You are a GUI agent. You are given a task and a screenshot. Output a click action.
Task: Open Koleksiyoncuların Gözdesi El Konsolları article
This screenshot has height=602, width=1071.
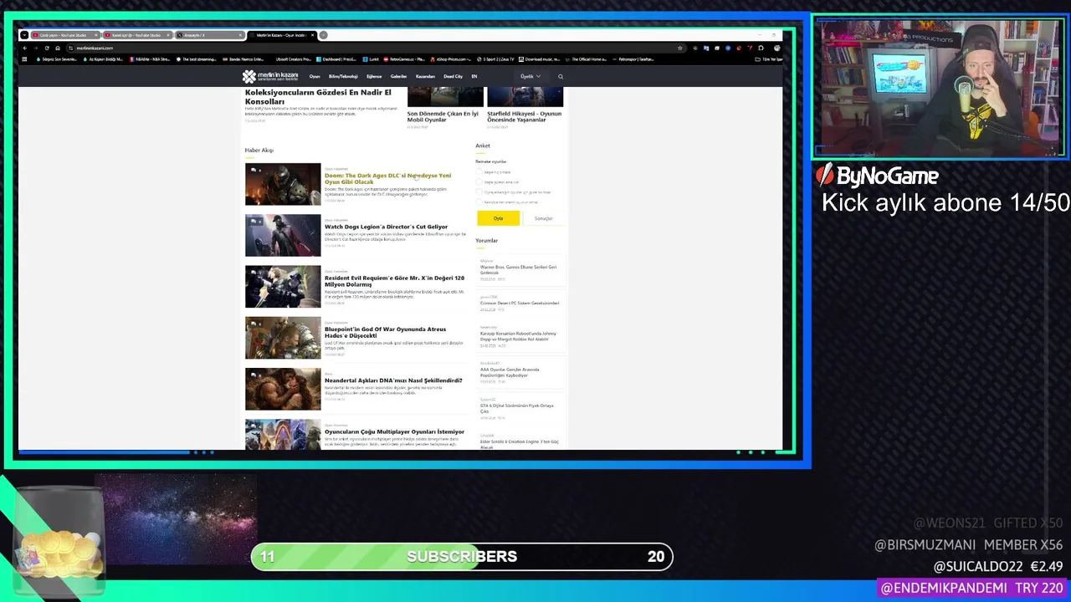(318, 96)
